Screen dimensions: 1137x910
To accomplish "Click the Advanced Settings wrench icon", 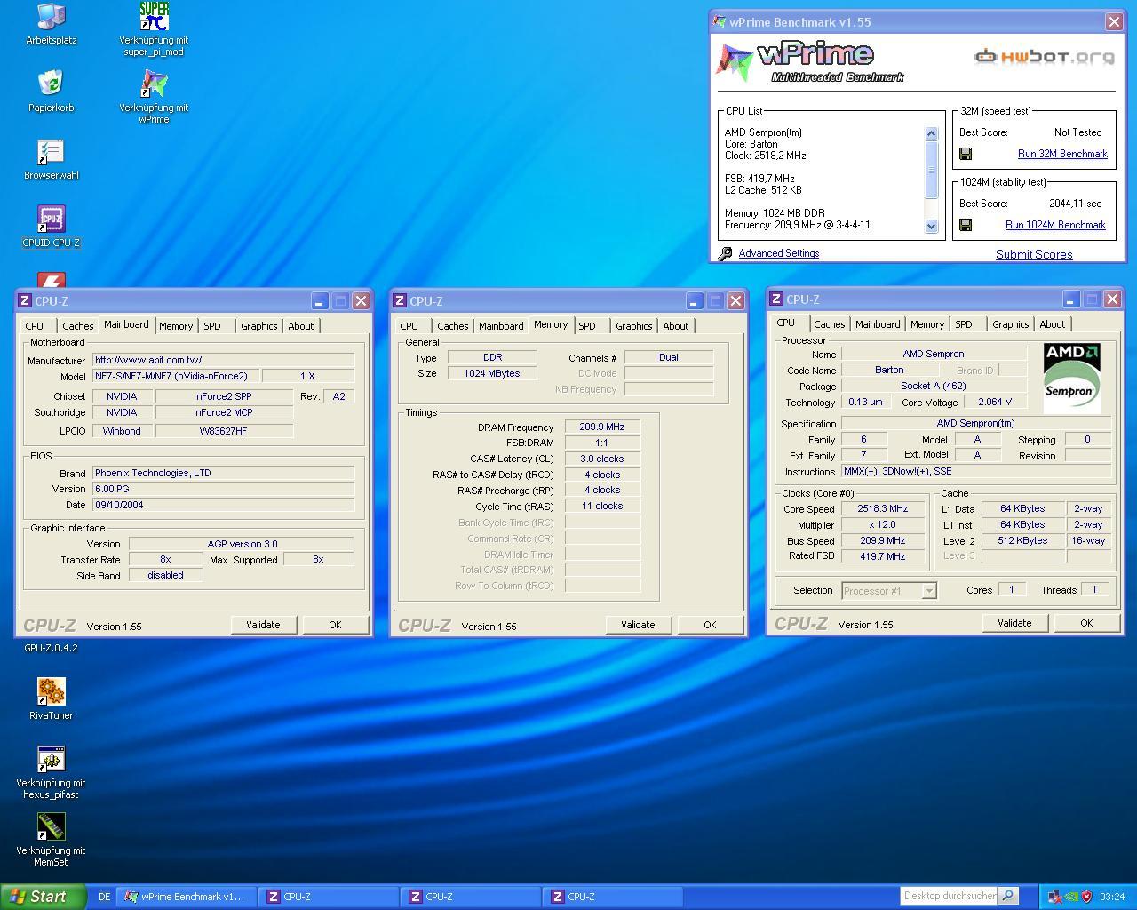I will point(726,254).
